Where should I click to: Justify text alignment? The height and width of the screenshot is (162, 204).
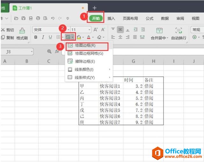[x=135, y=37]
